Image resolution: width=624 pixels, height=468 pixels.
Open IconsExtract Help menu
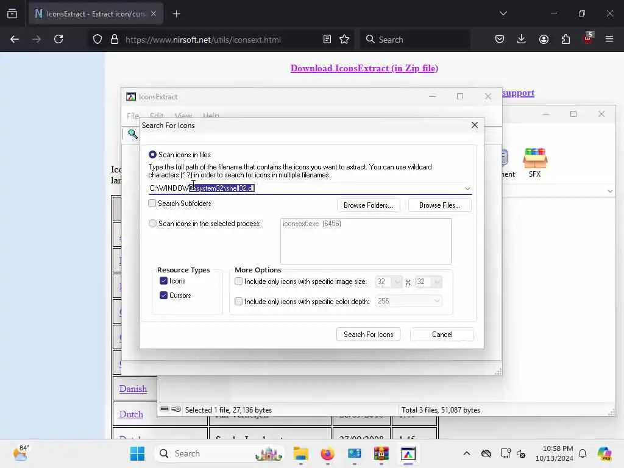pos(211,115)
